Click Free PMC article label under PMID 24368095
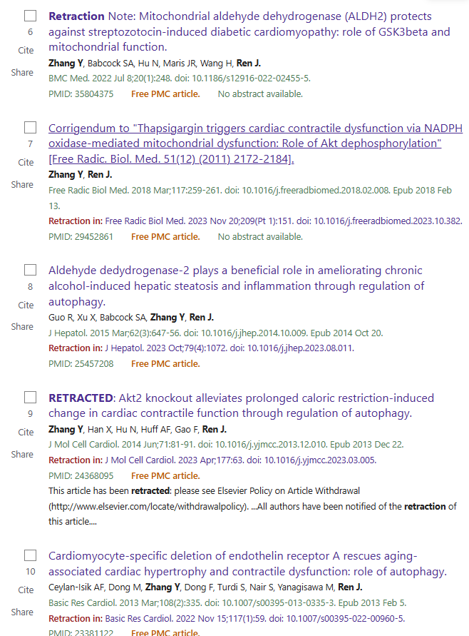 pyautogui.click(x=165, y=476)
